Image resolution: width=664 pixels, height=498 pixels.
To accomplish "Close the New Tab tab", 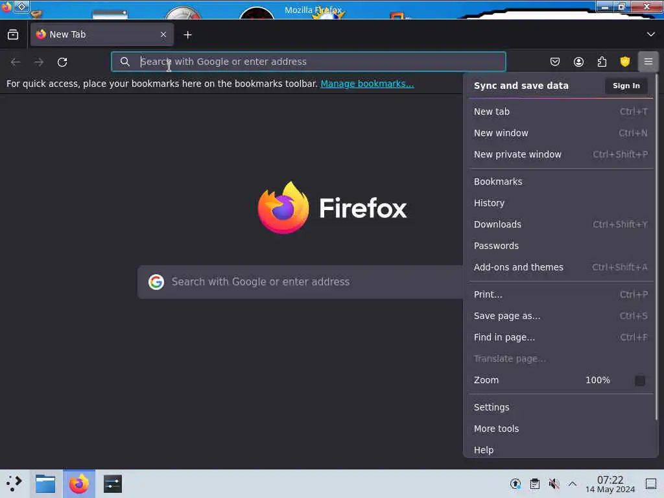I will [x=163, y=34].
